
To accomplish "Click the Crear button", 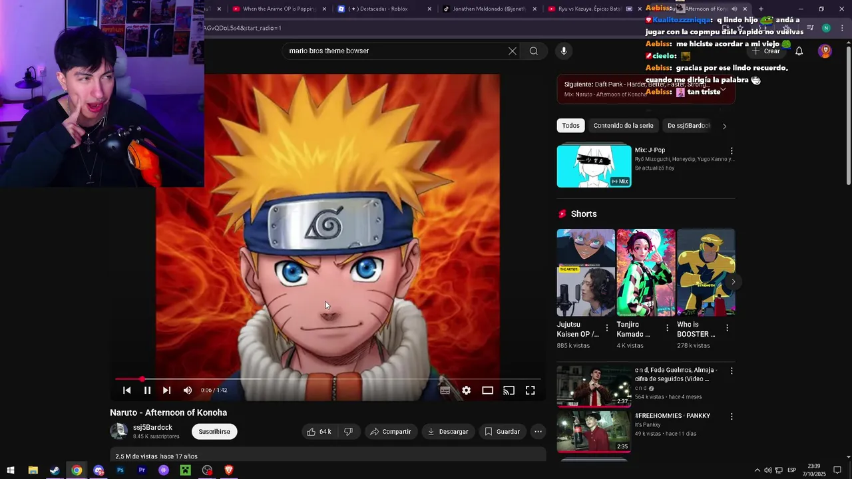I will pyautogui.click(x=765, y=51).
